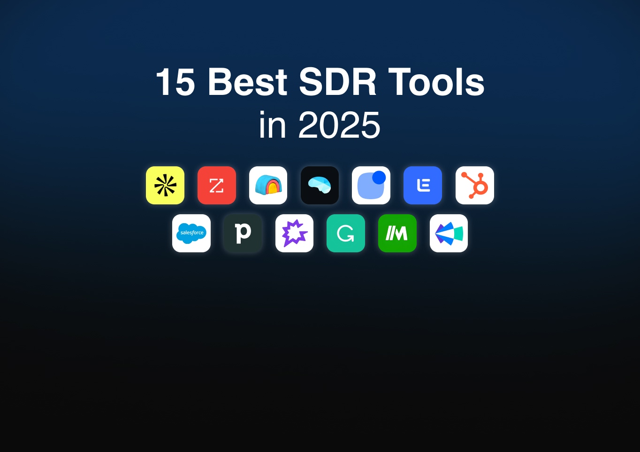Click the green icon with white M lettering
Screen dimensions: 640x452
click(x=397, y=233)
